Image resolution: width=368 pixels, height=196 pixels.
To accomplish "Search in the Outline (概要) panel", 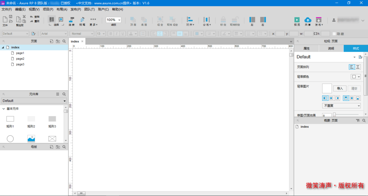I will (x=364, y=120).
